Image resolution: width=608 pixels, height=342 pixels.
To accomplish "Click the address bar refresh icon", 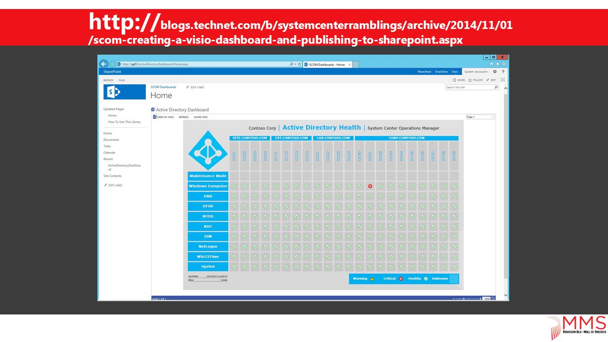I will click(299, 64).
